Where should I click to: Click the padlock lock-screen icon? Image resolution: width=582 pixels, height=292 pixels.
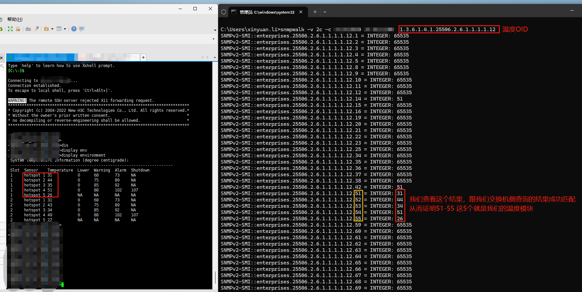18,29
